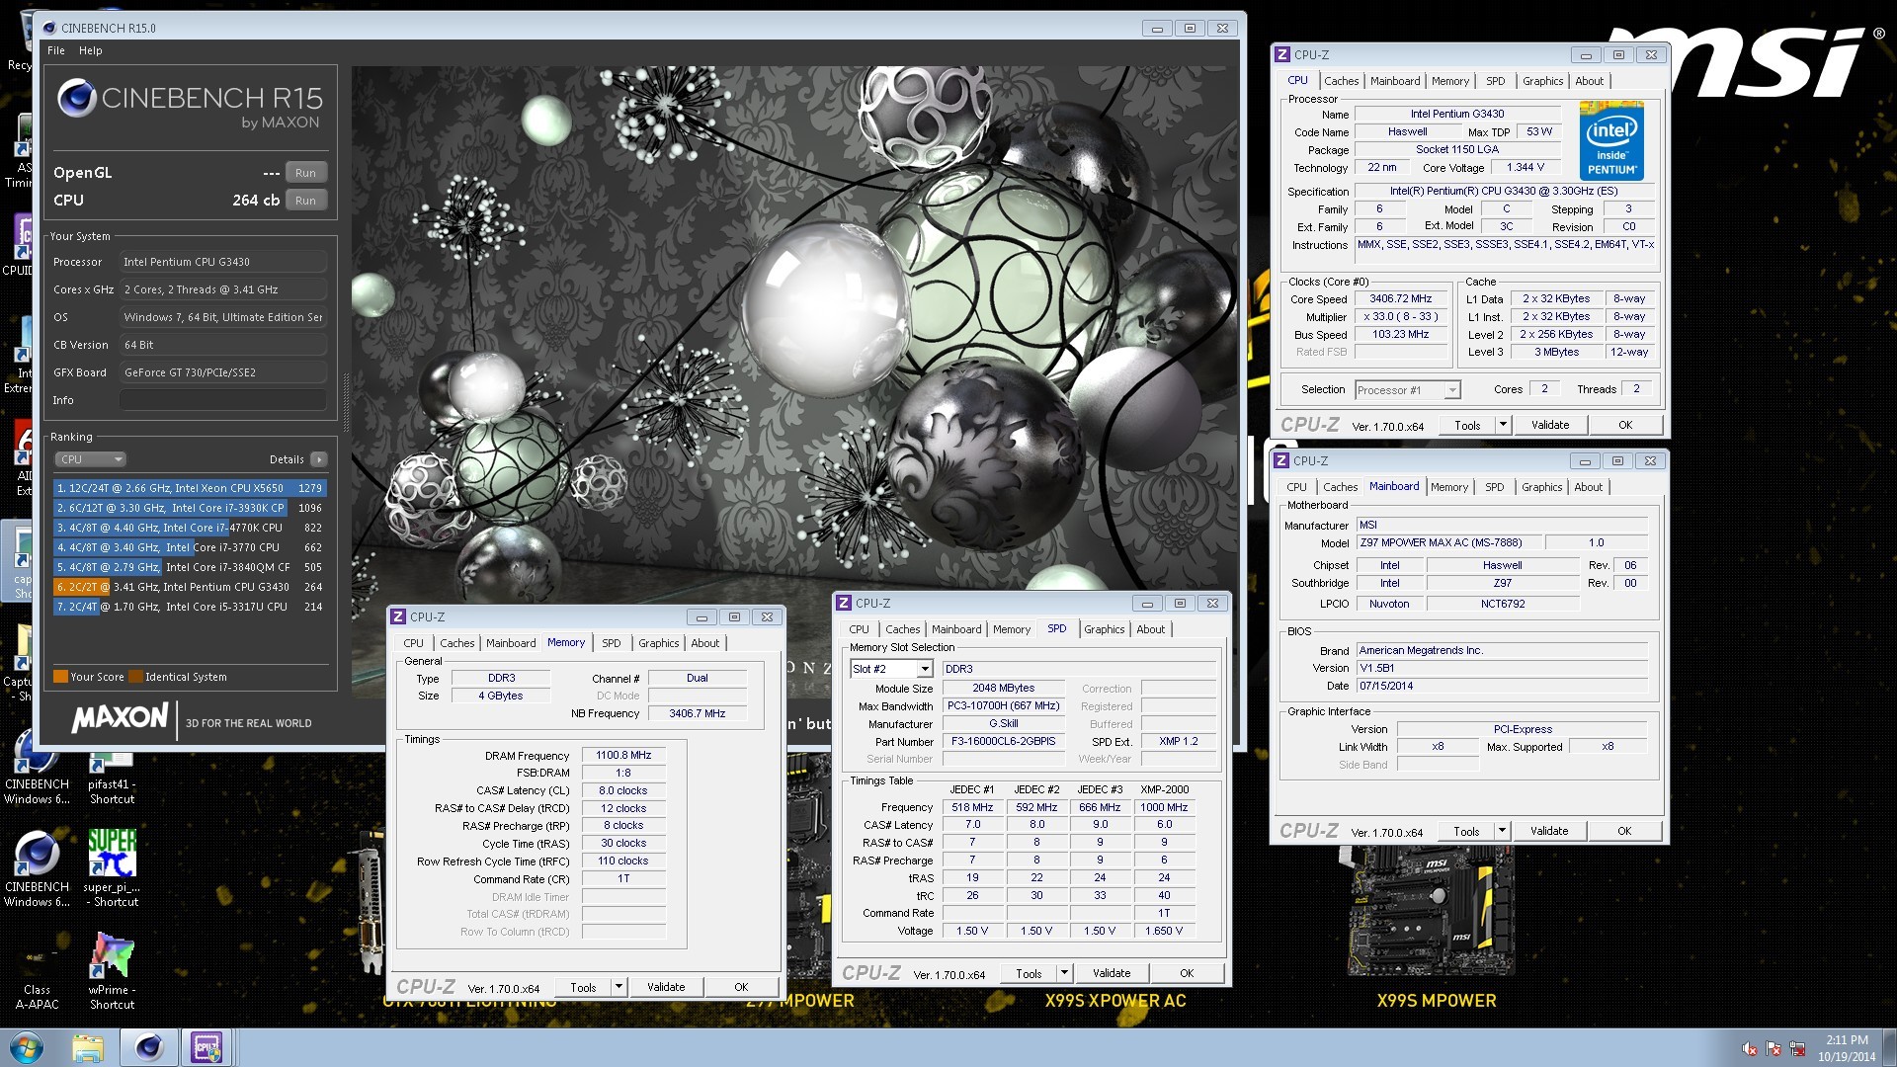Switch to Caches tab in CPU-Z CPU window
The height and width of the screenshot is (1067, 1897).
[1342, 81]
